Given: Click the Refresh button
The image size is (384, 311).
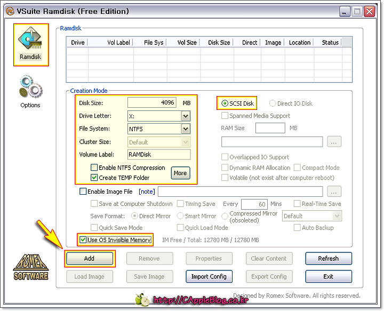Looking at the screenshot, I should pyautogui.click(x=329, y=258).
